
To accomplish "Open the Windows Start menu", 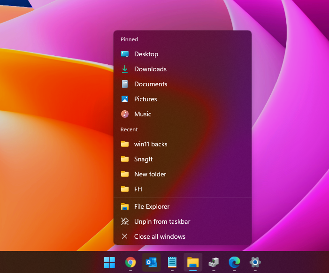I will (x=109, y=262).
